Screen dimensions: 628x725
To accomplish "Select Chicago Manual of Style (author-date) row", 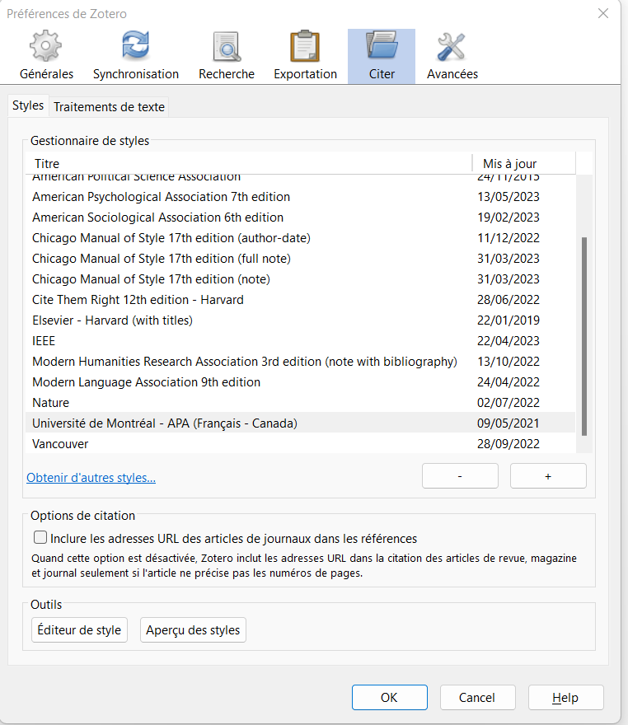I will point(301,238).
